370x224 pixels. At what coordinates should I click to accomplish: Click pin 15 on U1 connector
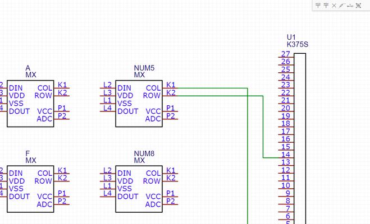coord(286,147)
